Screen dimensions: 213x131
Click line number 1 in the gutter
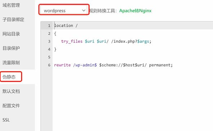[x=49, y=25]
